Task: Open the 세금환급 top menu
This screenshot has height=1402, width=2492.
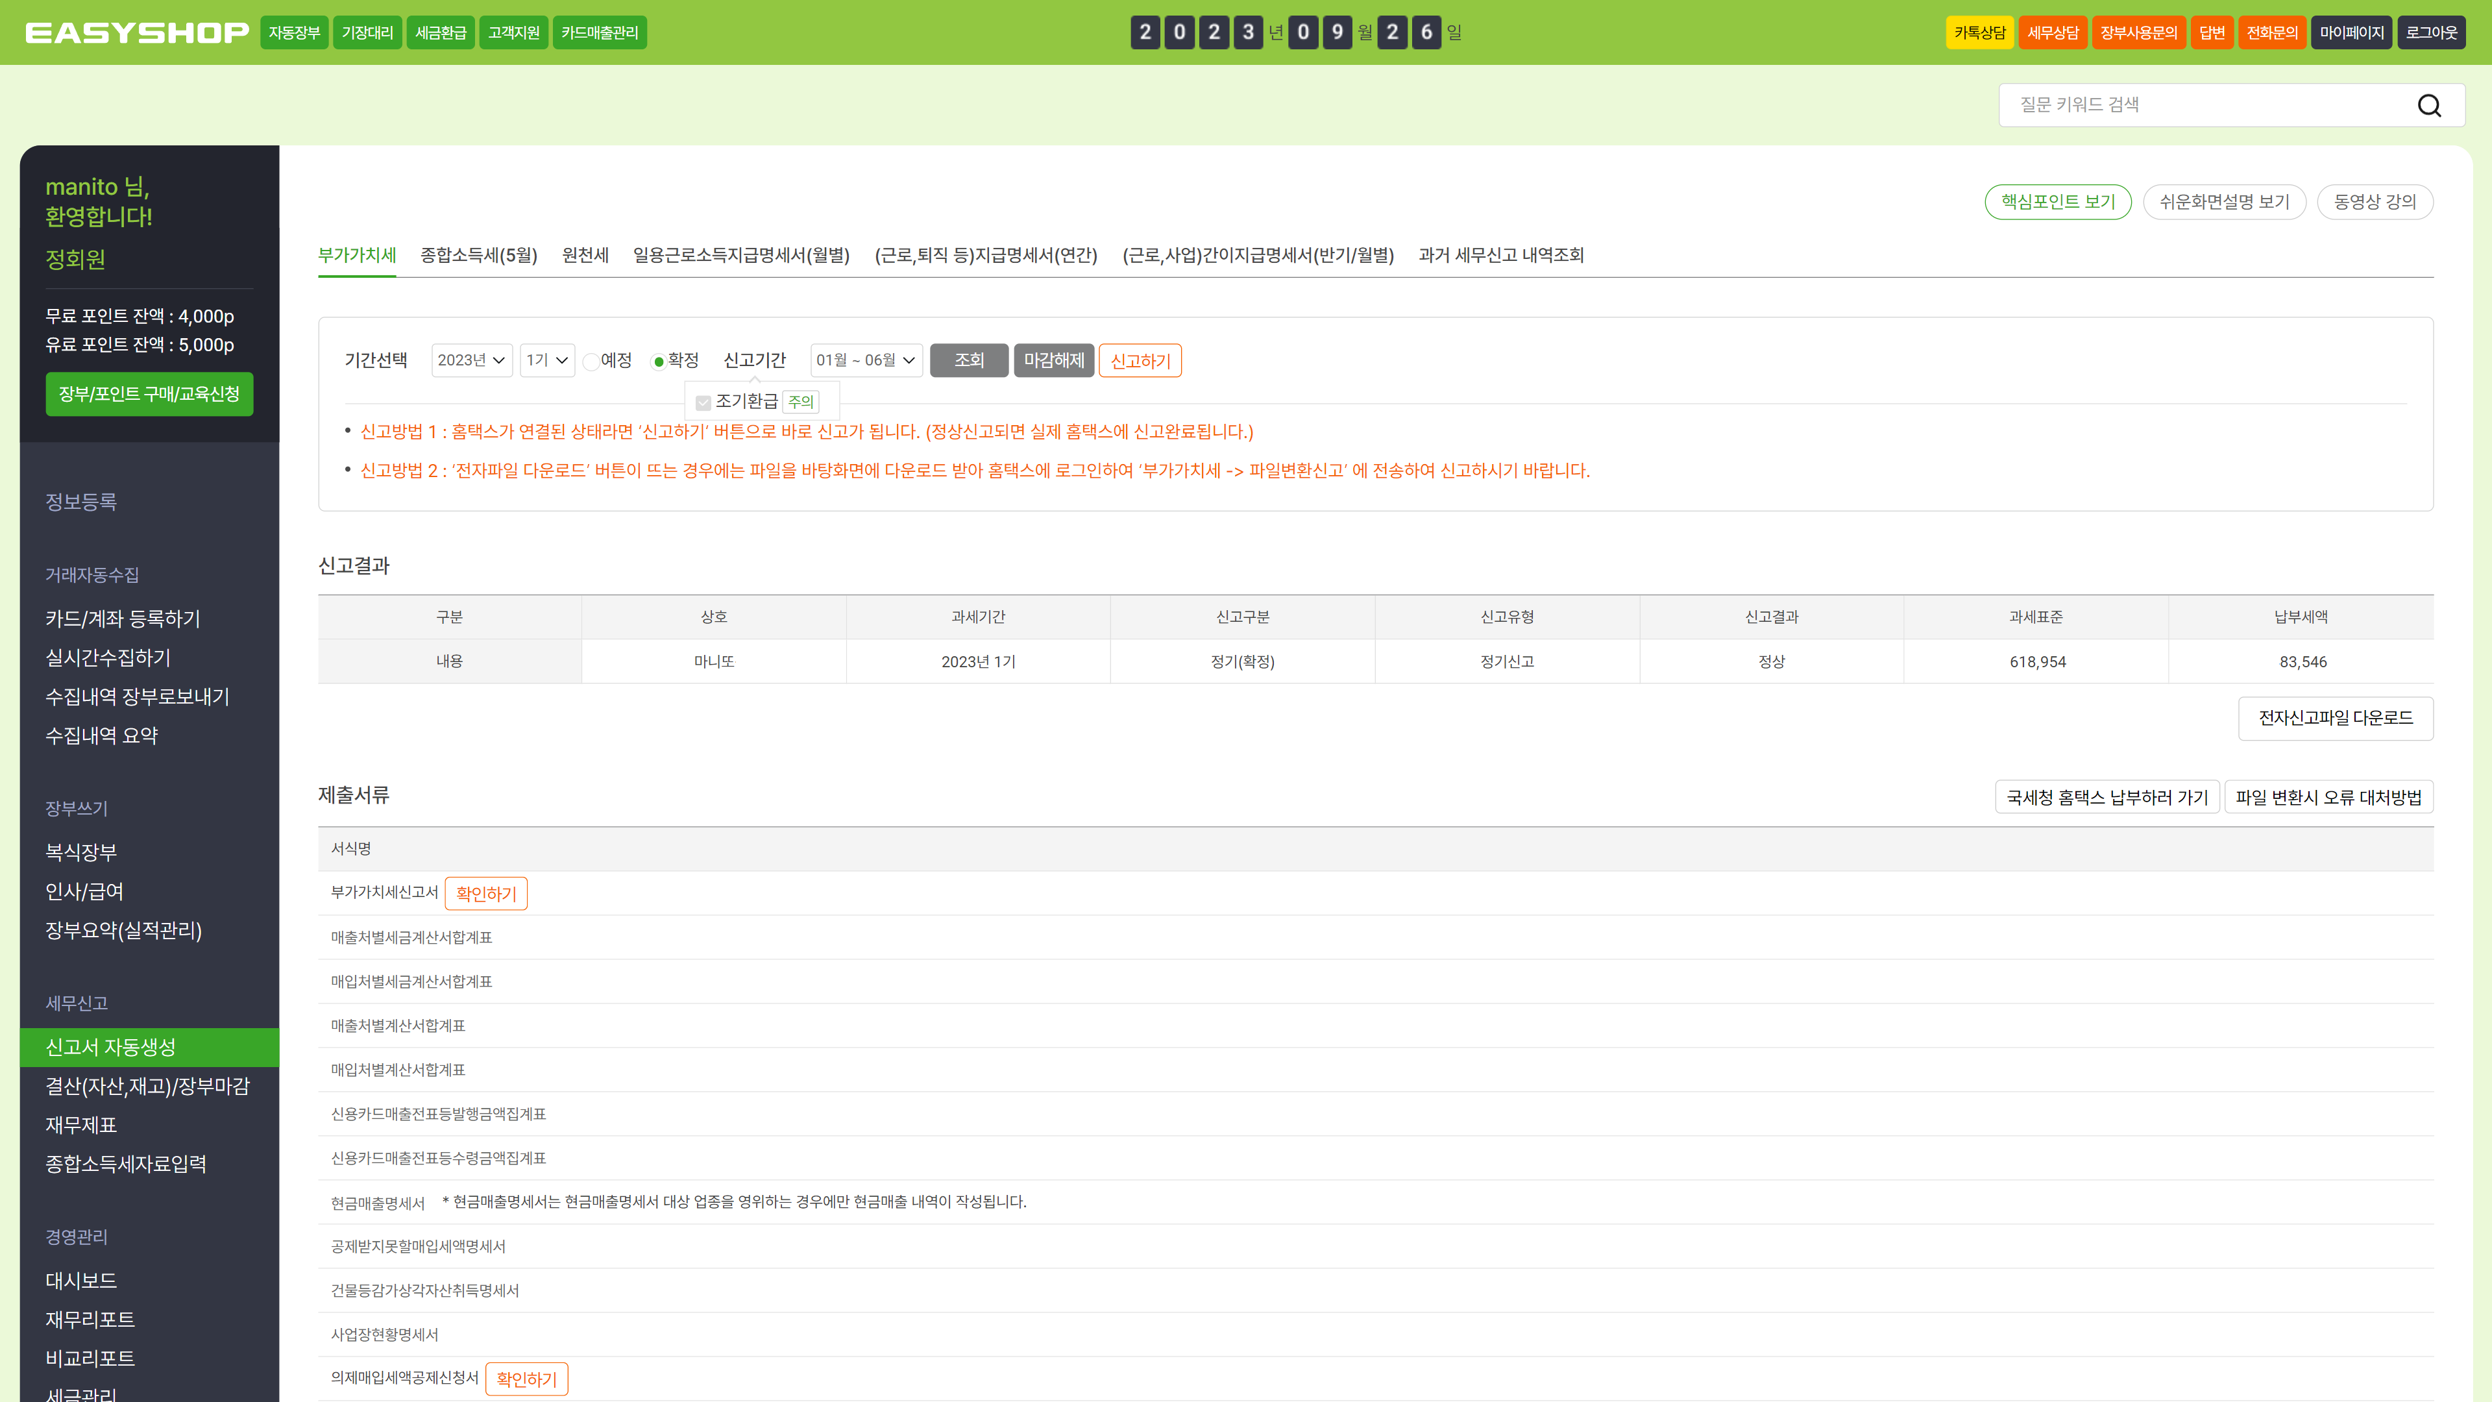Action: [x=440, y=33]
